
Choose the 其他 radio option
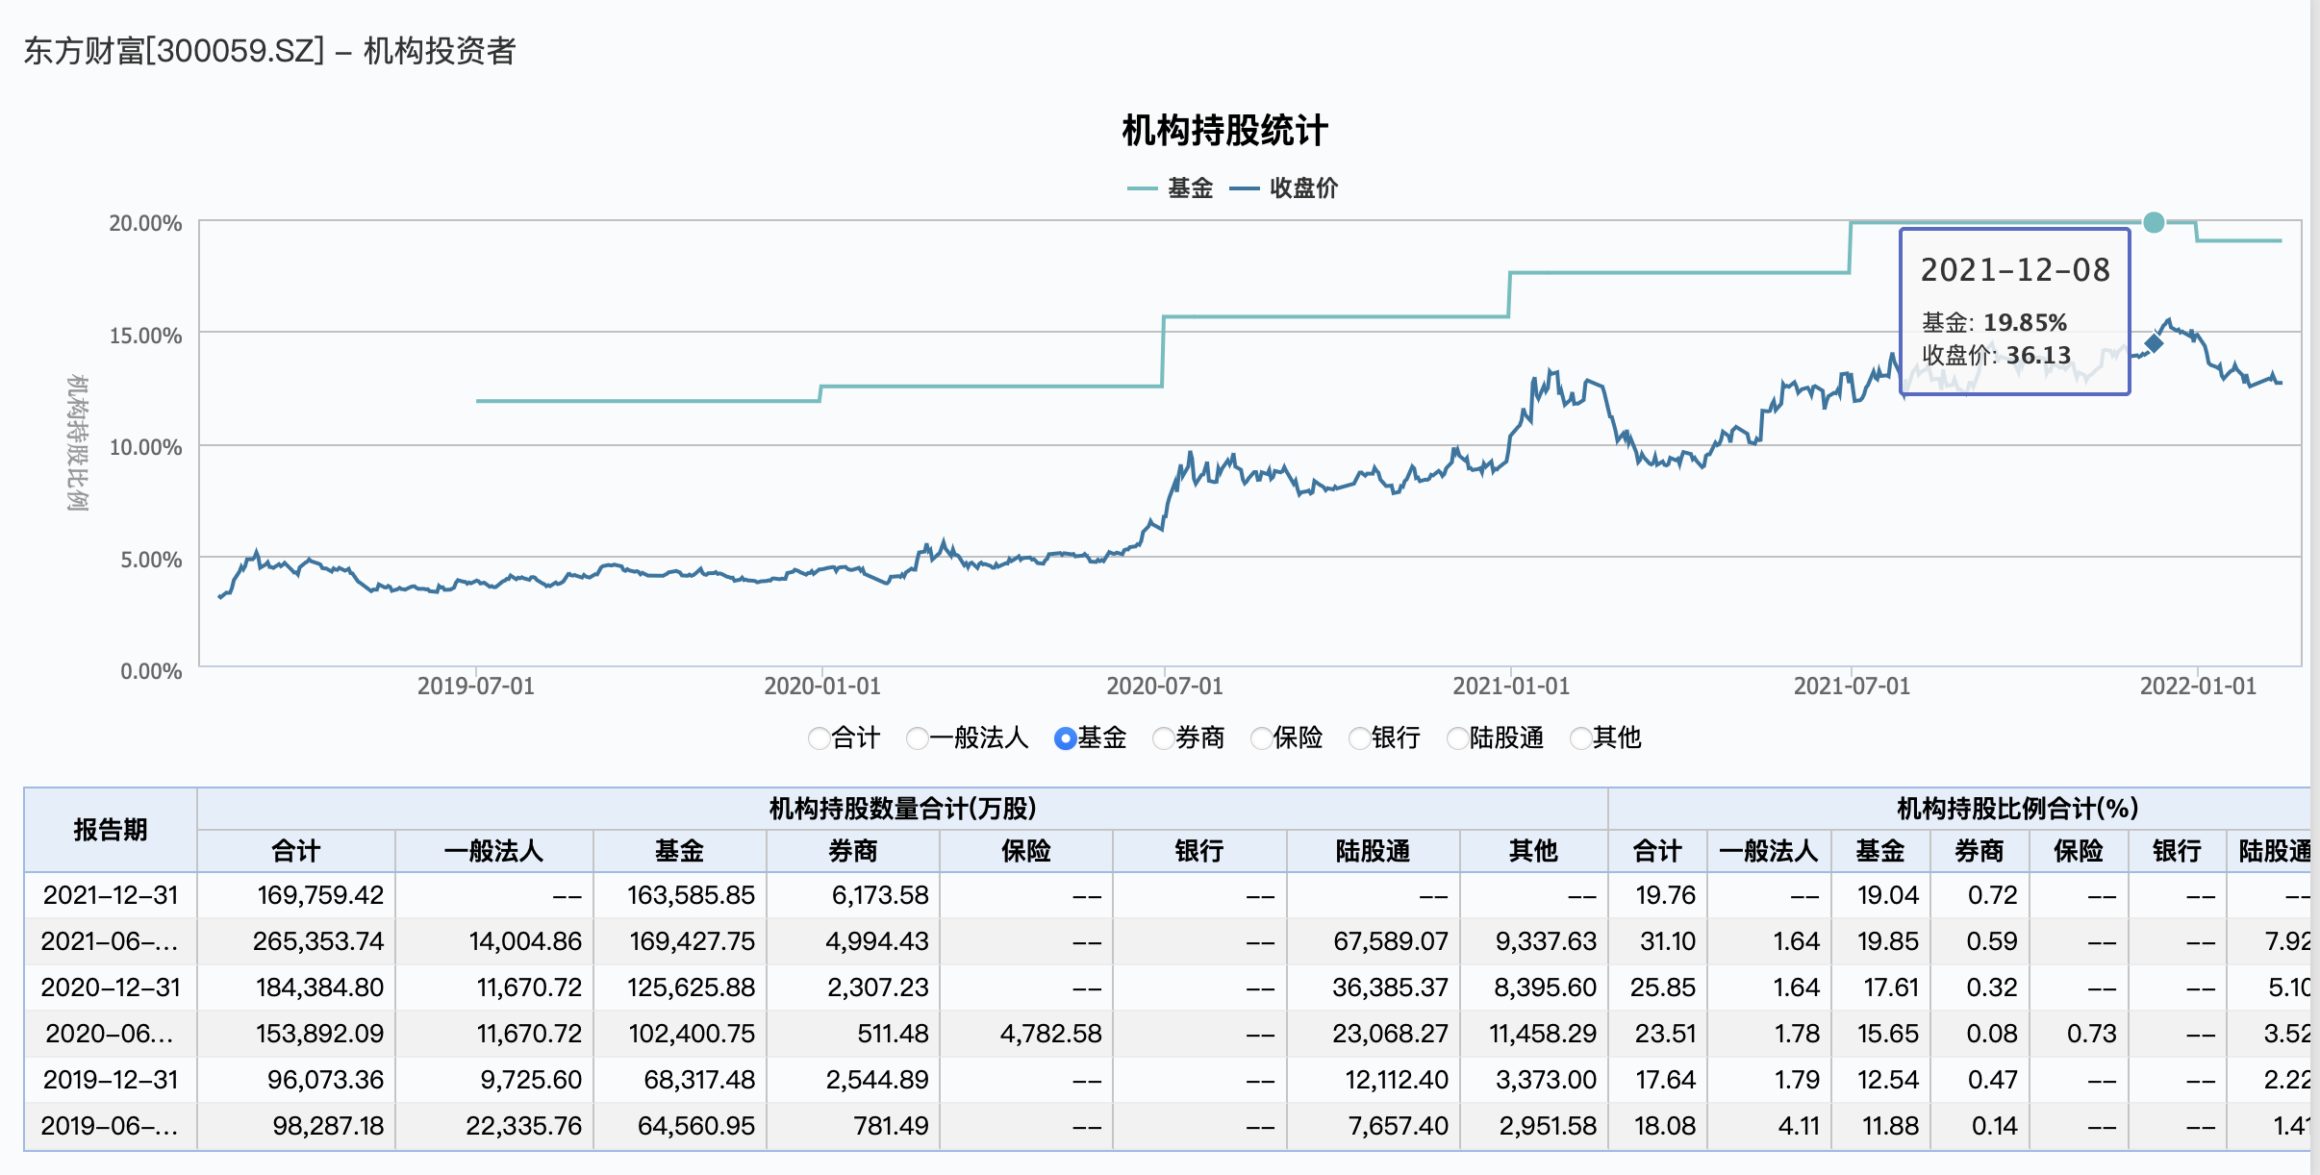(x=1580, y=738)
